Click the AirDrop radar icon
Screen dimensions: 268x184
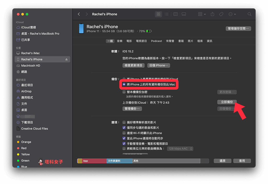tap(18, 91)
